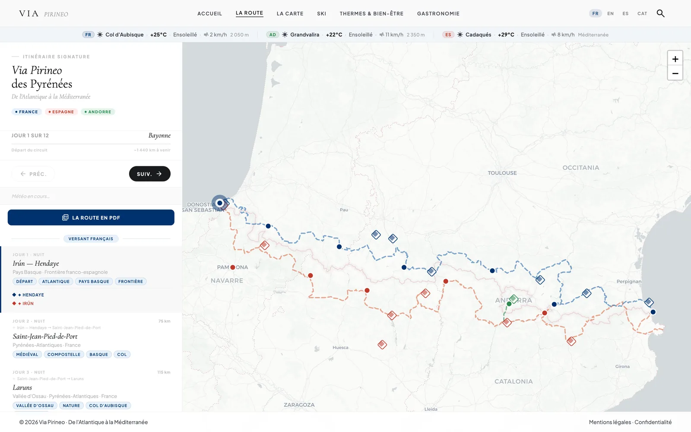Click the Vallée d'Ossau tag

pyautogui.click(x=35, y=405)
